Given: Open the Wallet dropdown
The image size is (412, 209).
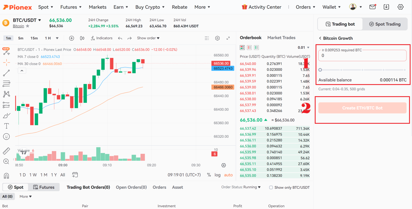Looking at the screenshot, I should 332,7.
